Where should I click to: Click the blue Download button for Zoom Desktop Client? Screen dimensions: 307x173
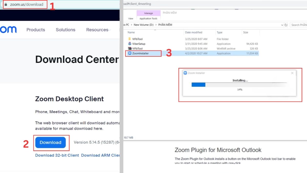(x=51, y=143)
